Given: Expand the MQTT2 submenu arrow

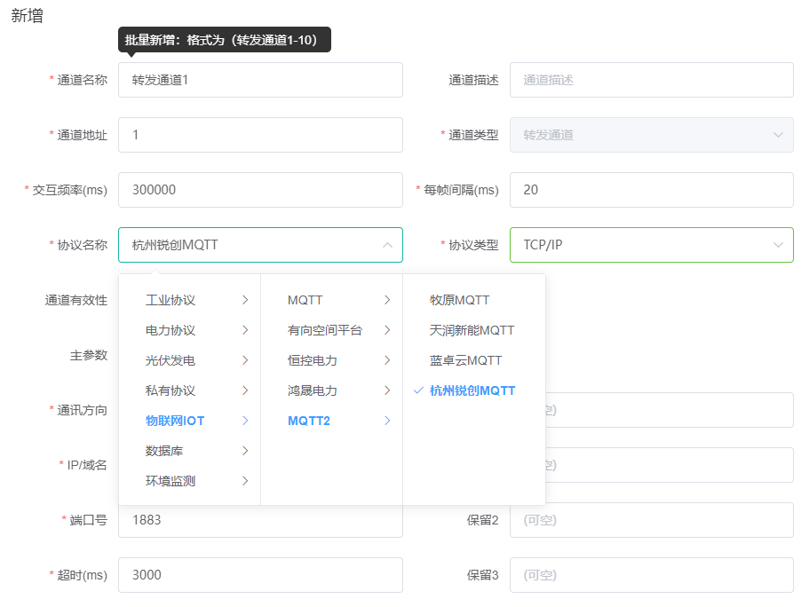Looking at the screenshot, I should (387, 421).
